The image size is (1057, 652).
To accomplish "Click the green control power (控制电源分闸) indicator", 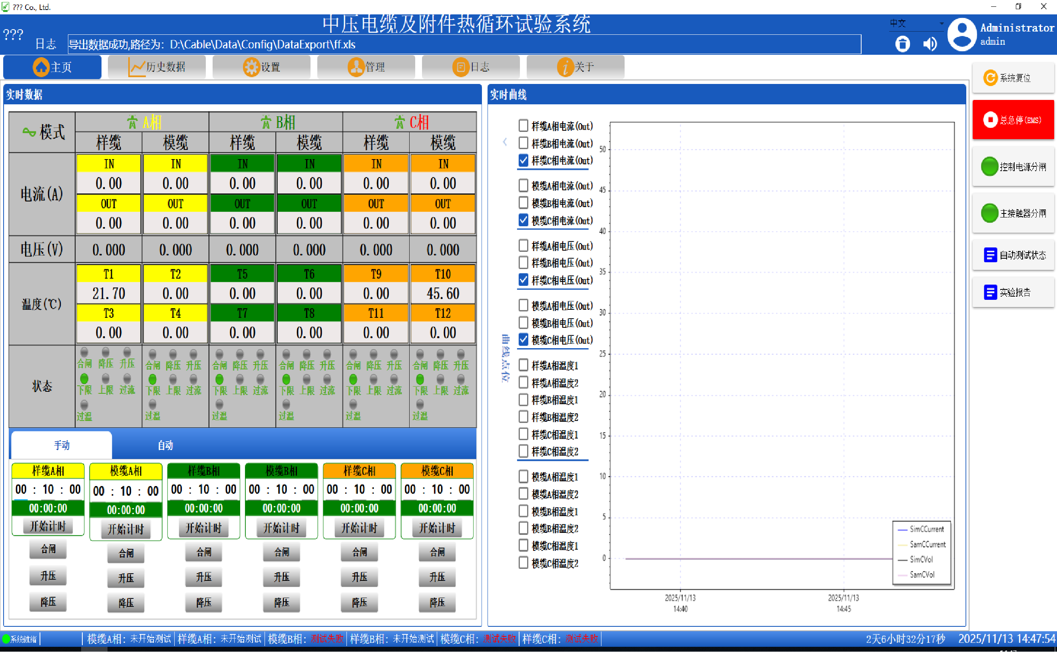I will pyautogui.click(x=989, y=167).
